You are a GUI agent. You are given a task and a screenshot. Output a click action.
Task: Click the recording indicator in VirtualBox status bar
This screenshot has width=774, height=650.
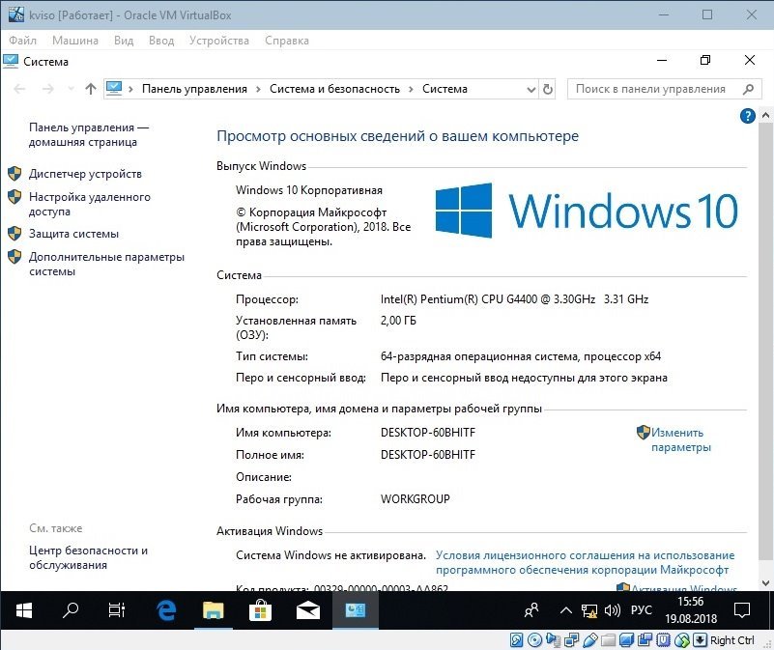point(645,640)
